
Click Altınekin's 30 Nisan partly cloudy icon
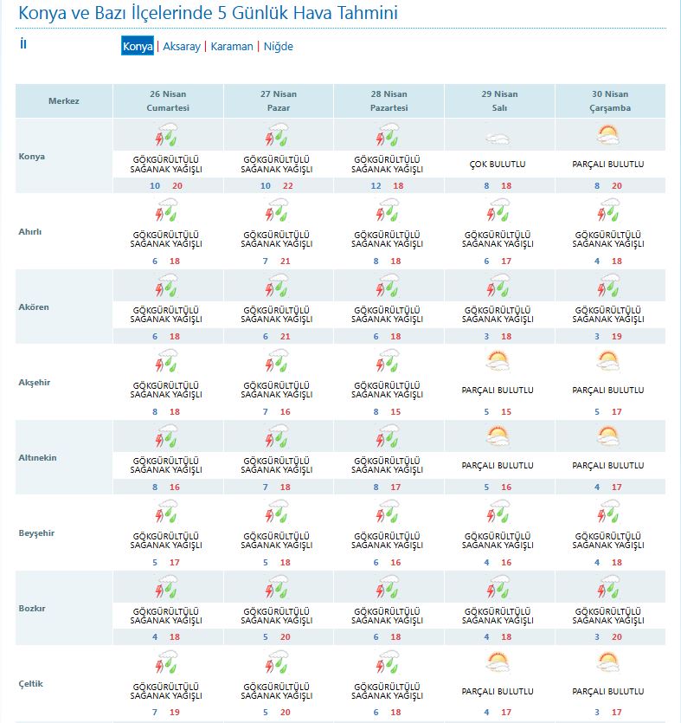(x=608, y=437)
